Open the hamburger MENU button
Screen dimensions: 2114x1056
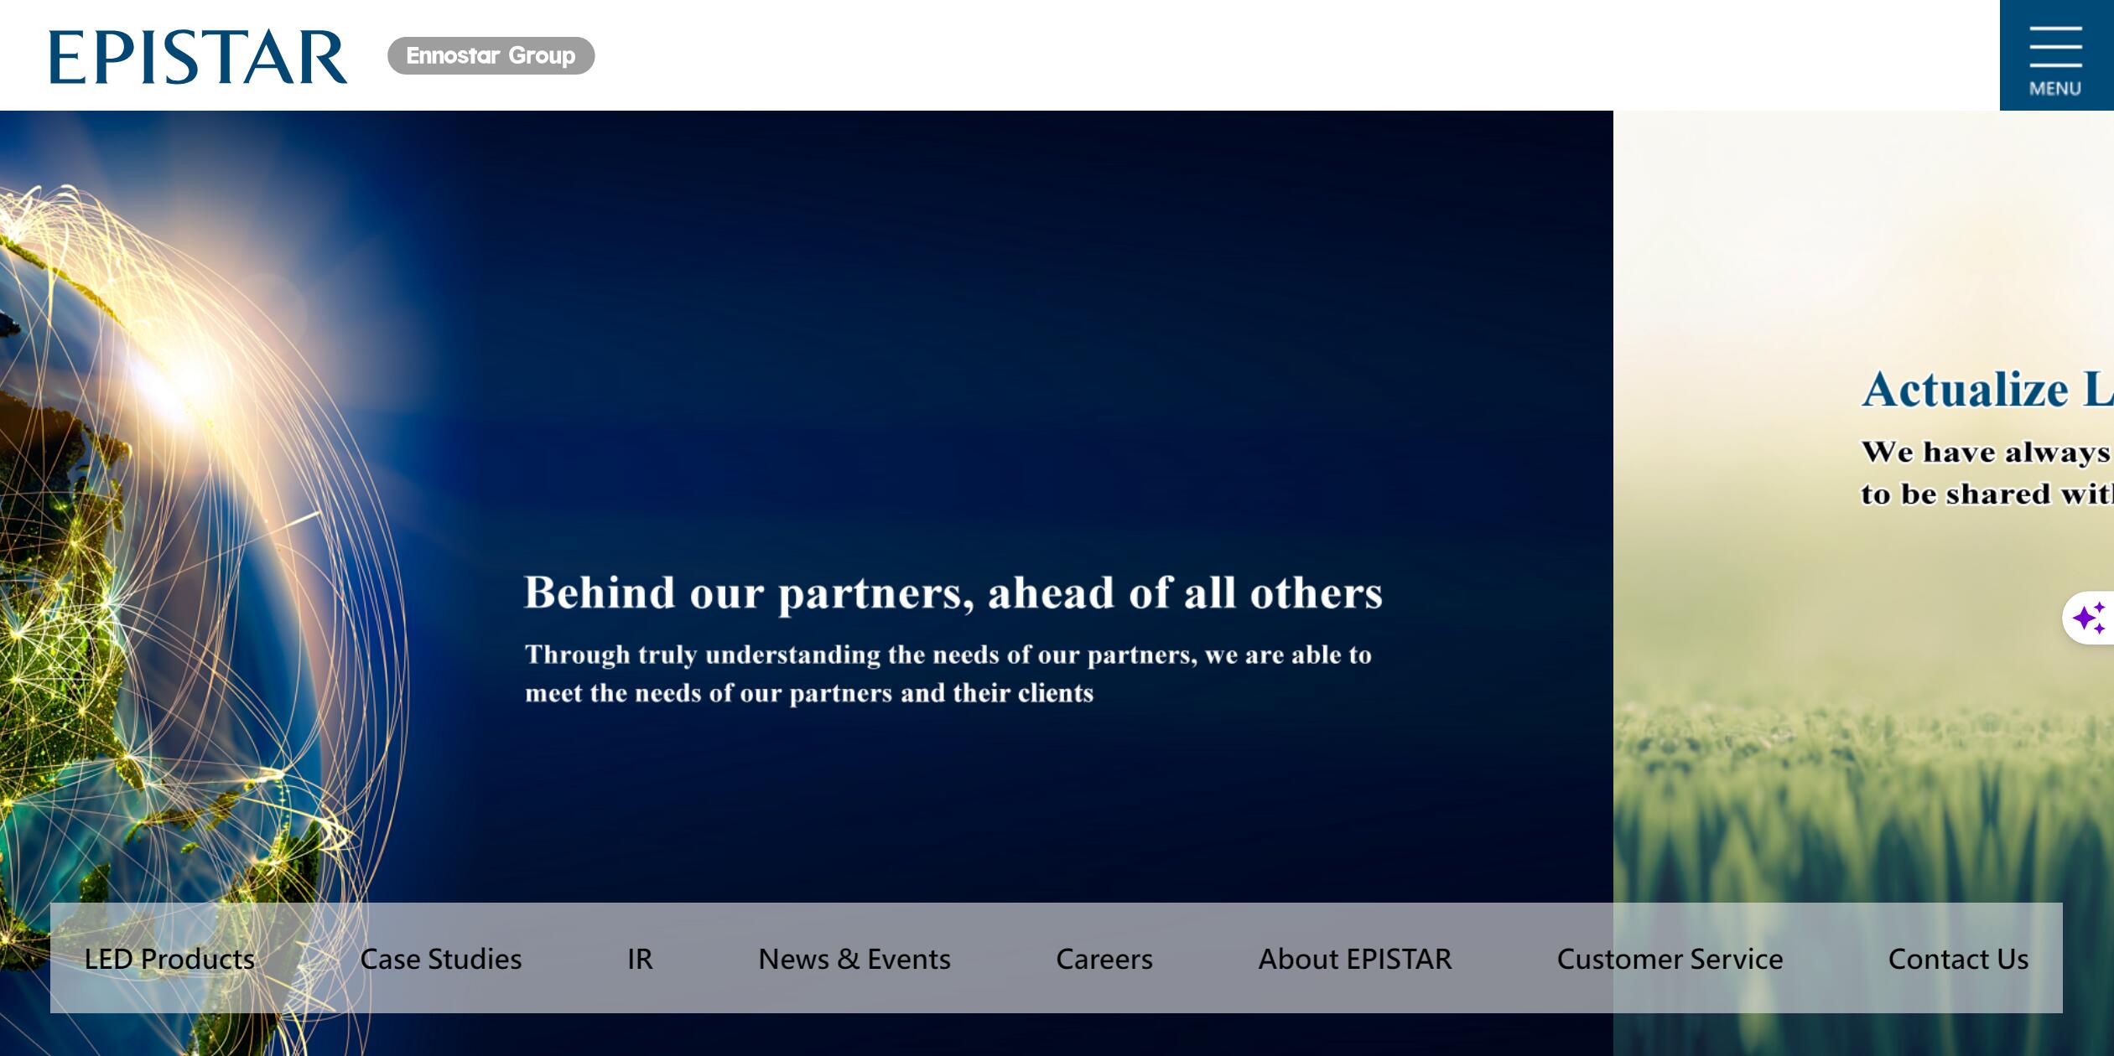coord(2056,55)
